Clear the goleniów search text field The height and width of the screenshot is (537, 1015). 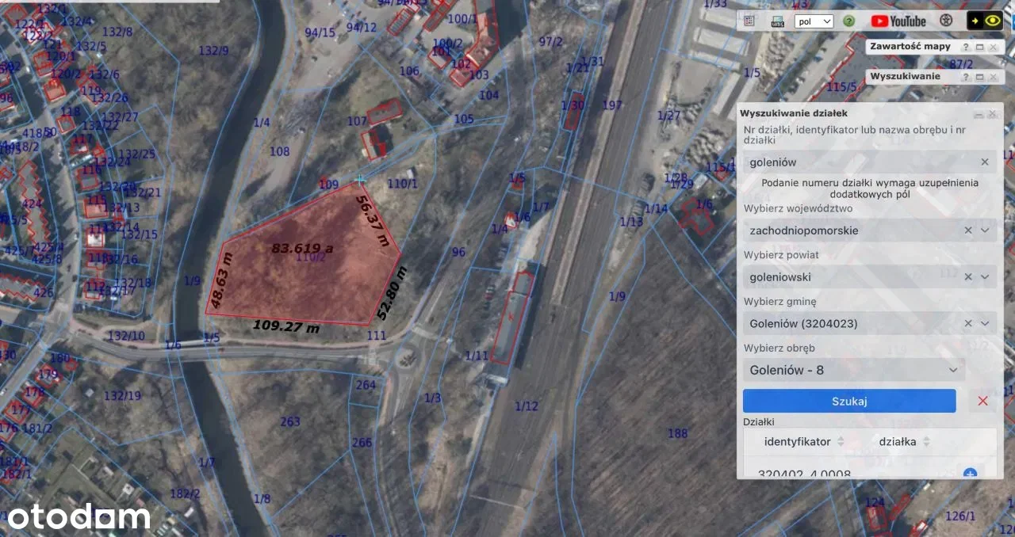point(985,162)
